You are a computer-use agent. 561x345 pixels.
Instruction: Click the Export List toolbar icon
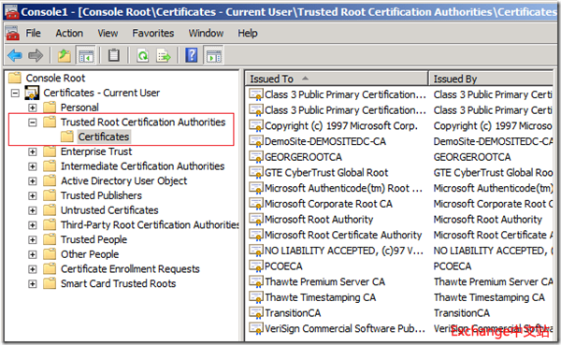pos(164,55)
